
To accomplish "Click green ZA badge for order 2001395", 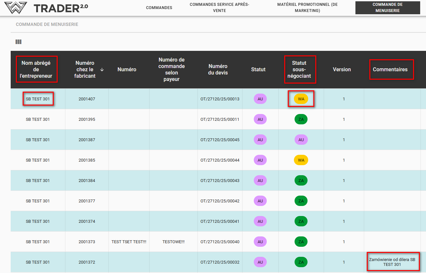I will coord(301,119).
